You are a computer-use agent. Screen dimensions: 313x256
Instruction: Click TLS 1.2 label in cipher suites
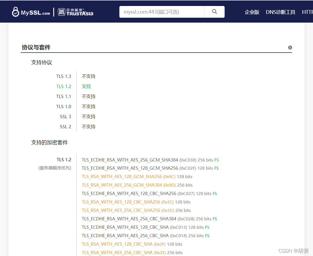tap(64, 160)
